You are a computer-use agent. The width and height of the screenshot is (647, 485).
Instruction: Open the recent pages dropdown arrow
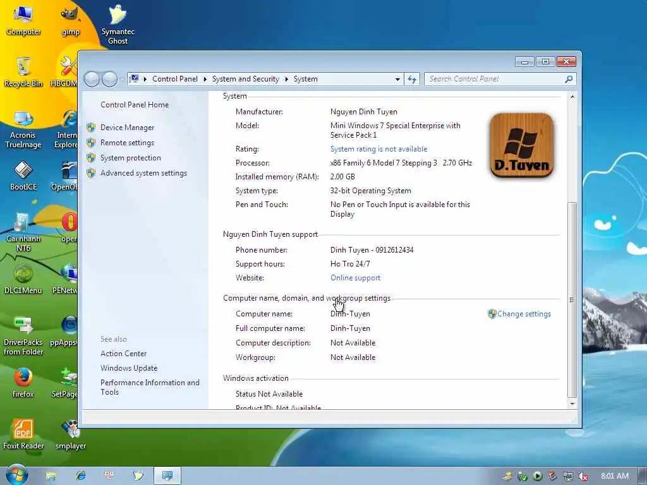click(x=122, y=79)
